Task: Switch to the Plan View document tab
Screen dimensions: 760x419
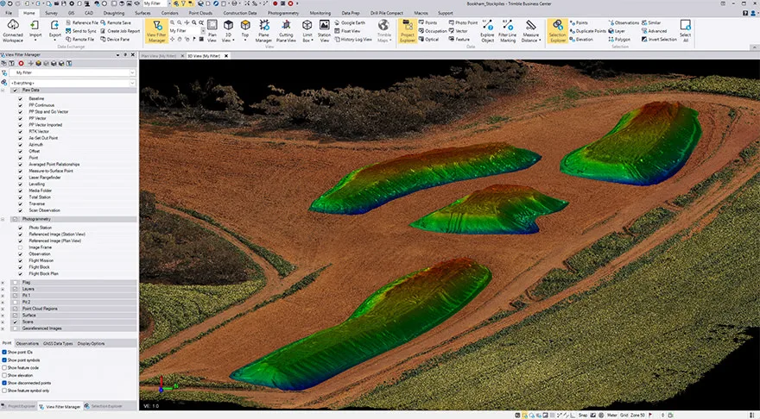Action: (158, 55)
